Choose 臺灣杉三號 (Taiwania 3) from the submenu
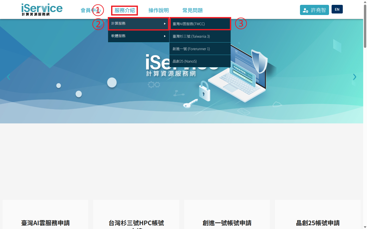This screenshot has width=367, height=229. click(200, 36)
